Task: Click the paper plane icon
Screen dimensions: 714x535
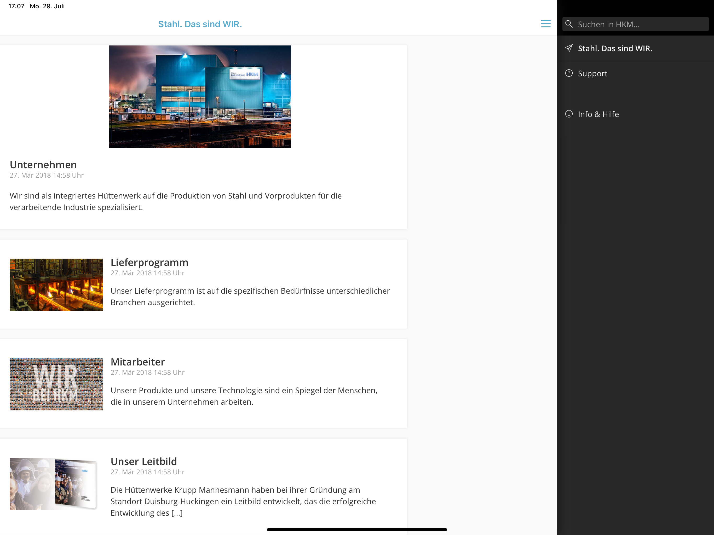Action: [569, 48]
